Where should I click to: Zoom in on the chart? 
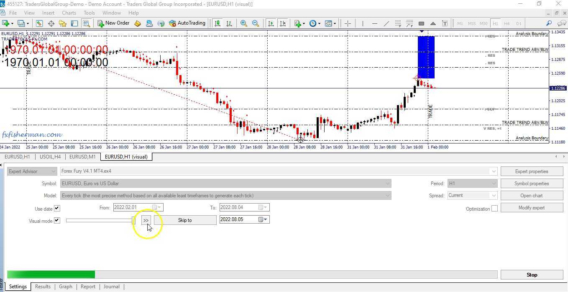pos(244,23)
